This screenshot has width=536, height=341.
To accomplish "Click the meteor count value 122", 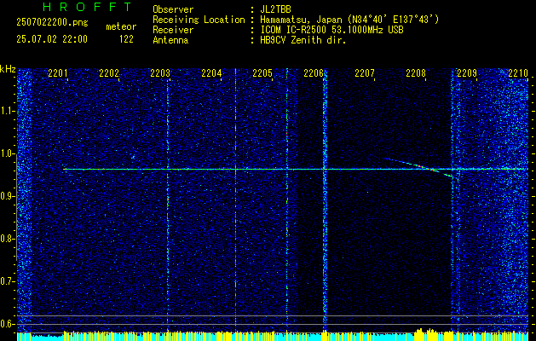I will tap(126, 39).
